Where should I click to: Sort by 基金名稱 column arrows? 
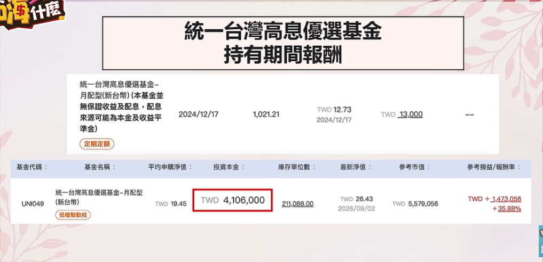point(114,167)
